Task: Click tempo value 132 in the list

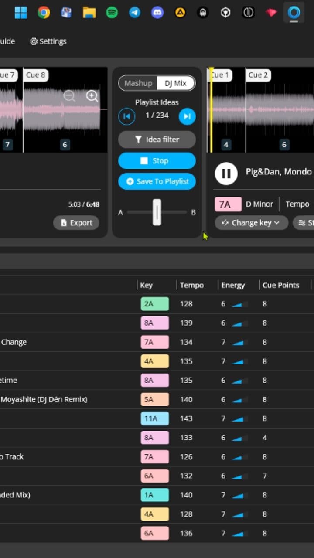Action: point(186,476)
